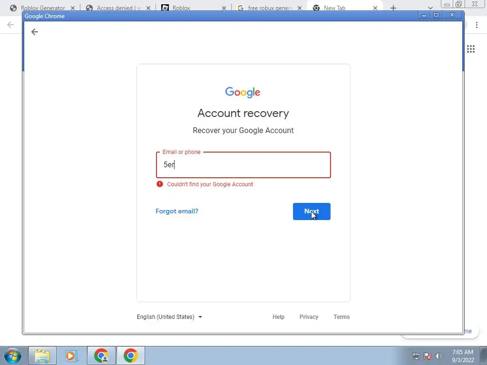Minimize the main browser window

[447, 4]
